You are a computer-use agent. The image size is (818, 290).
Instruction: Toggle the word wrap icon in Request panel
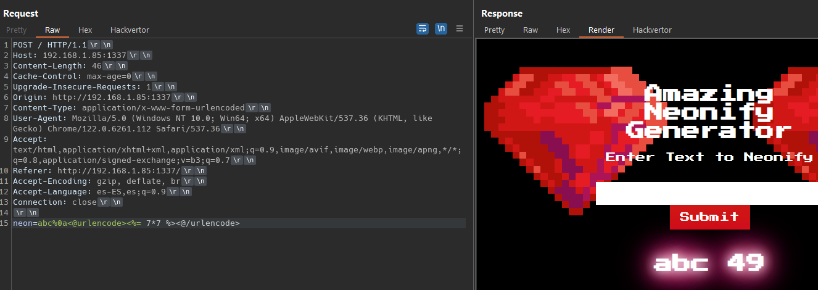(423, 28)
